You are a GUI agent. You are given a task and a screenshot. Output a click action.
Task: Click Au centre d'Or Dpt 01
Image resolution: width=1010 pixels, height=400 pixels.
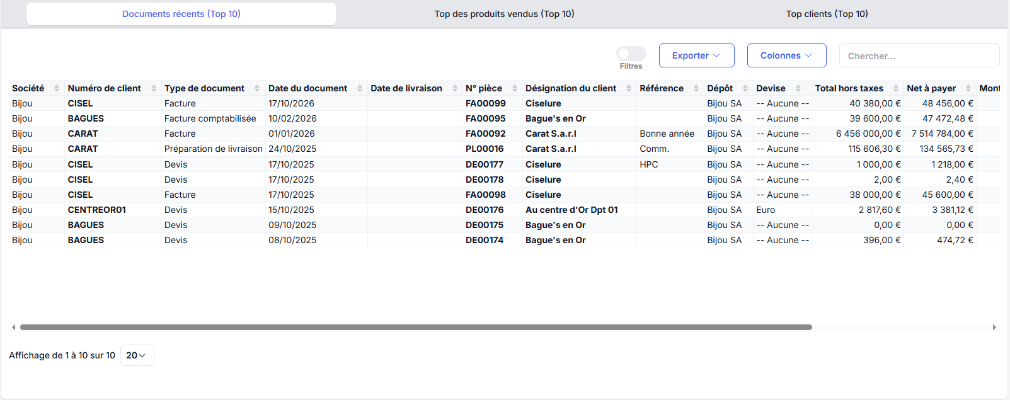[x=571, y=210]
